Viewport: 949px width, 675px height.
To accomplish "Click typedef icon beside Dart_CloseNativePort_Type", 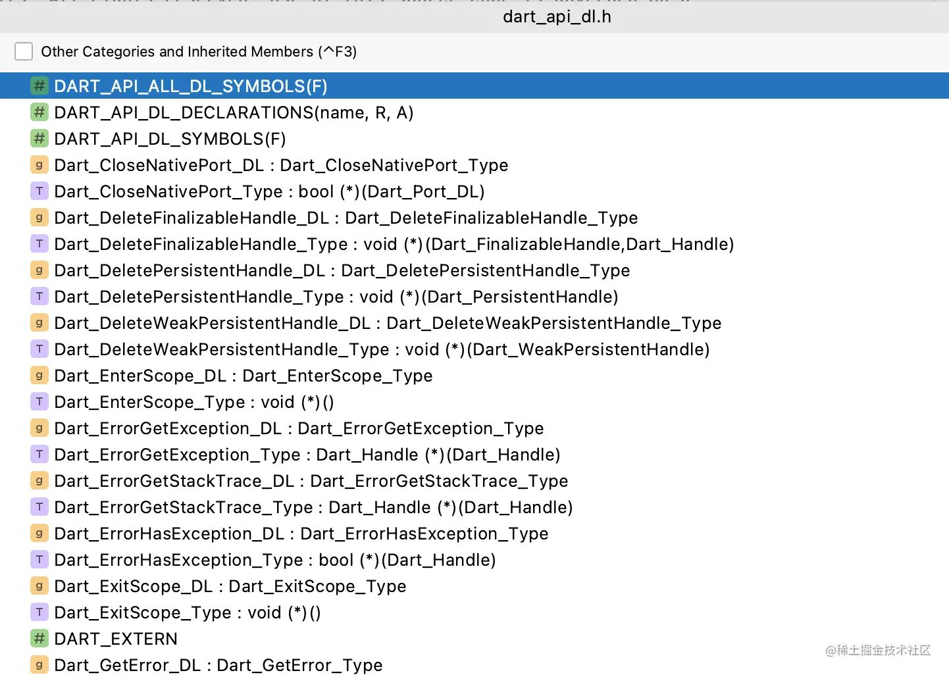I will (39, 191).
